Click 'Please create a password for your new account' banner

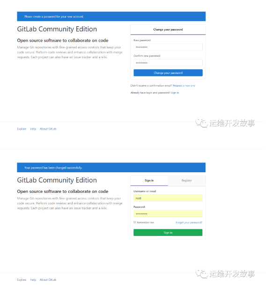pyautogui.click(x=111, y=16)
